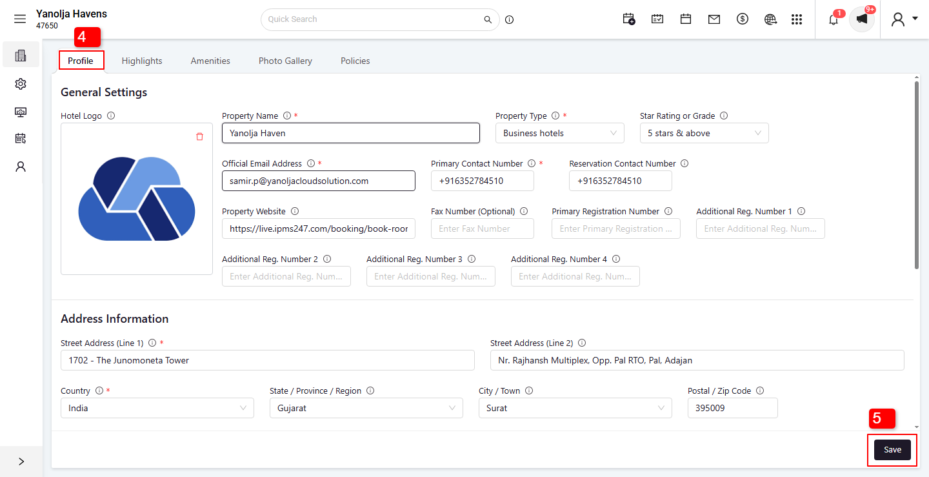
Task: Open the globe language icon
Action: [x=771, y=19]
